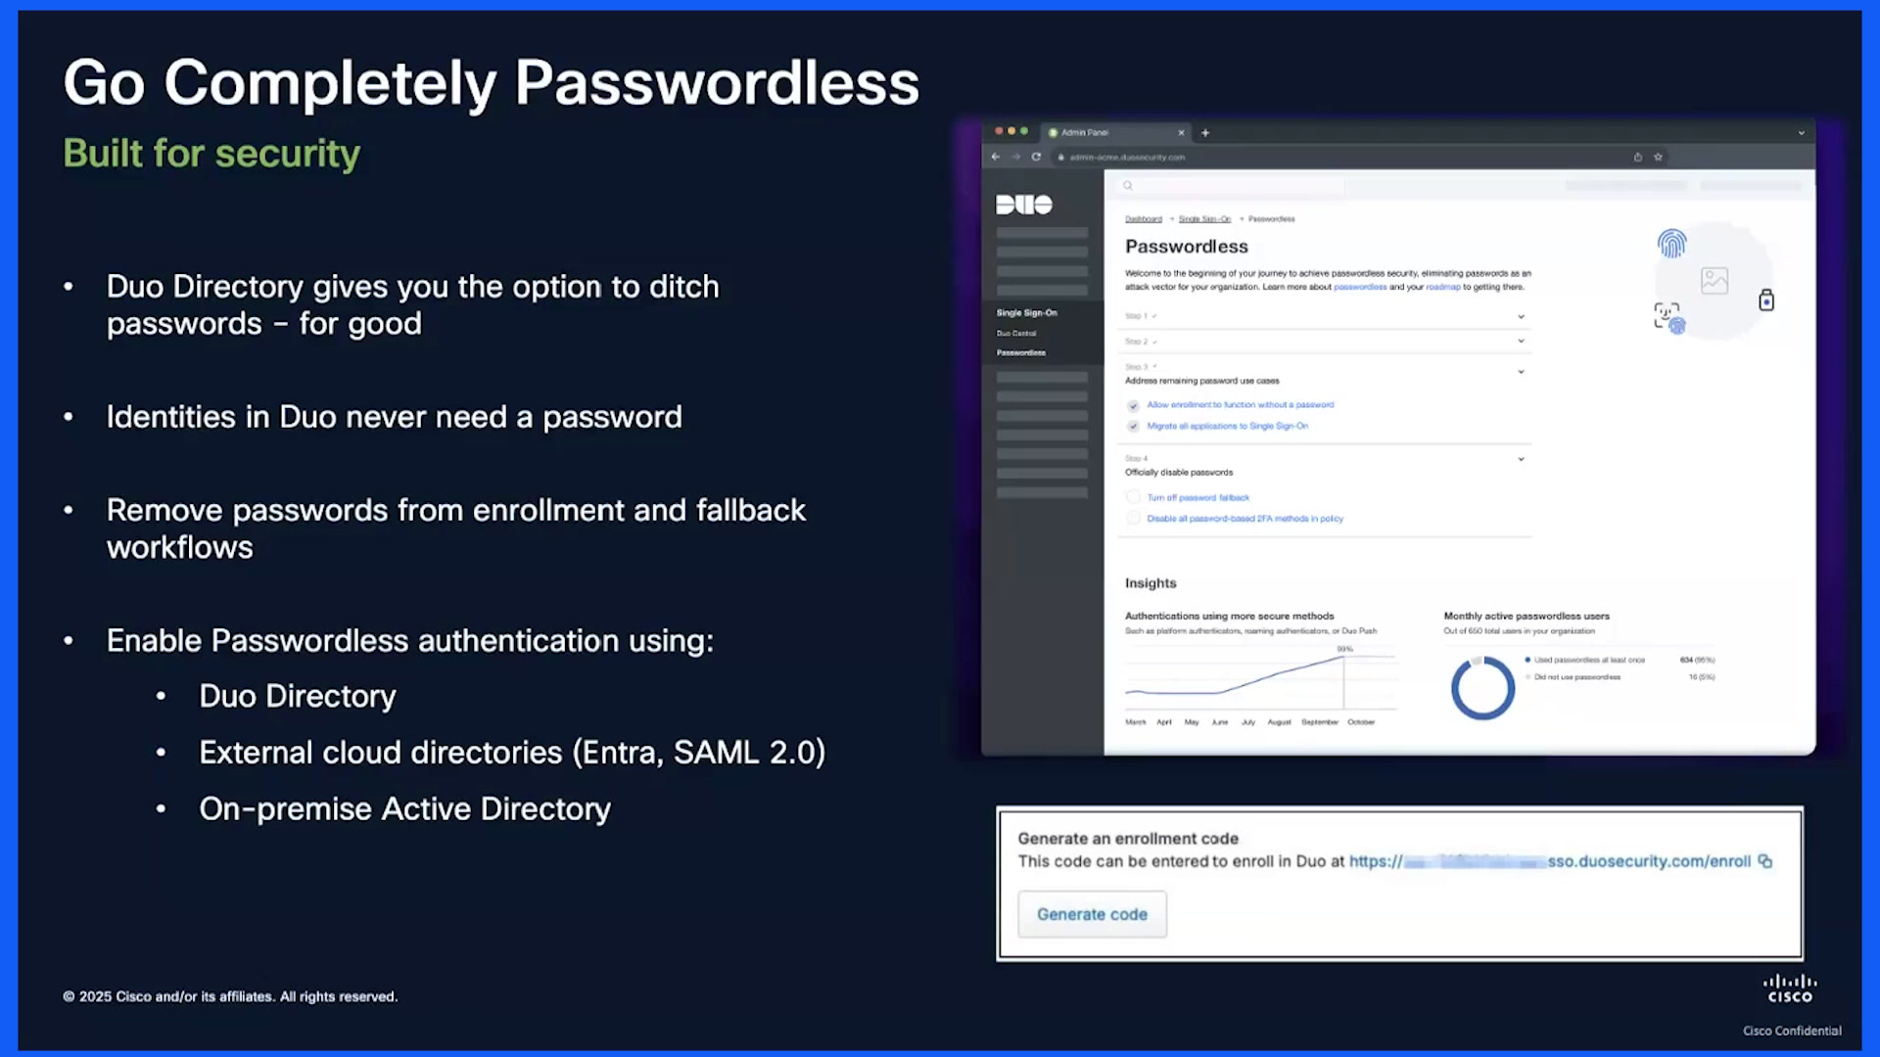Collapse the Step 3 section chevron

click(x=1521, y=372)
